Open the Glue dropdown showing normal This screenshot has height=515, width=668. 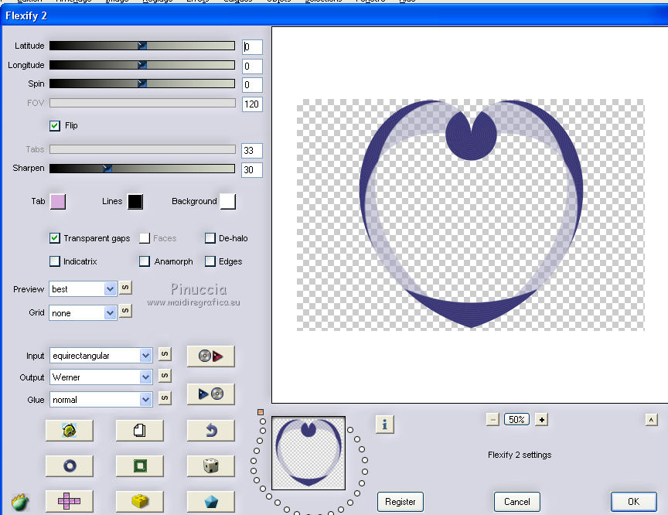101,400
